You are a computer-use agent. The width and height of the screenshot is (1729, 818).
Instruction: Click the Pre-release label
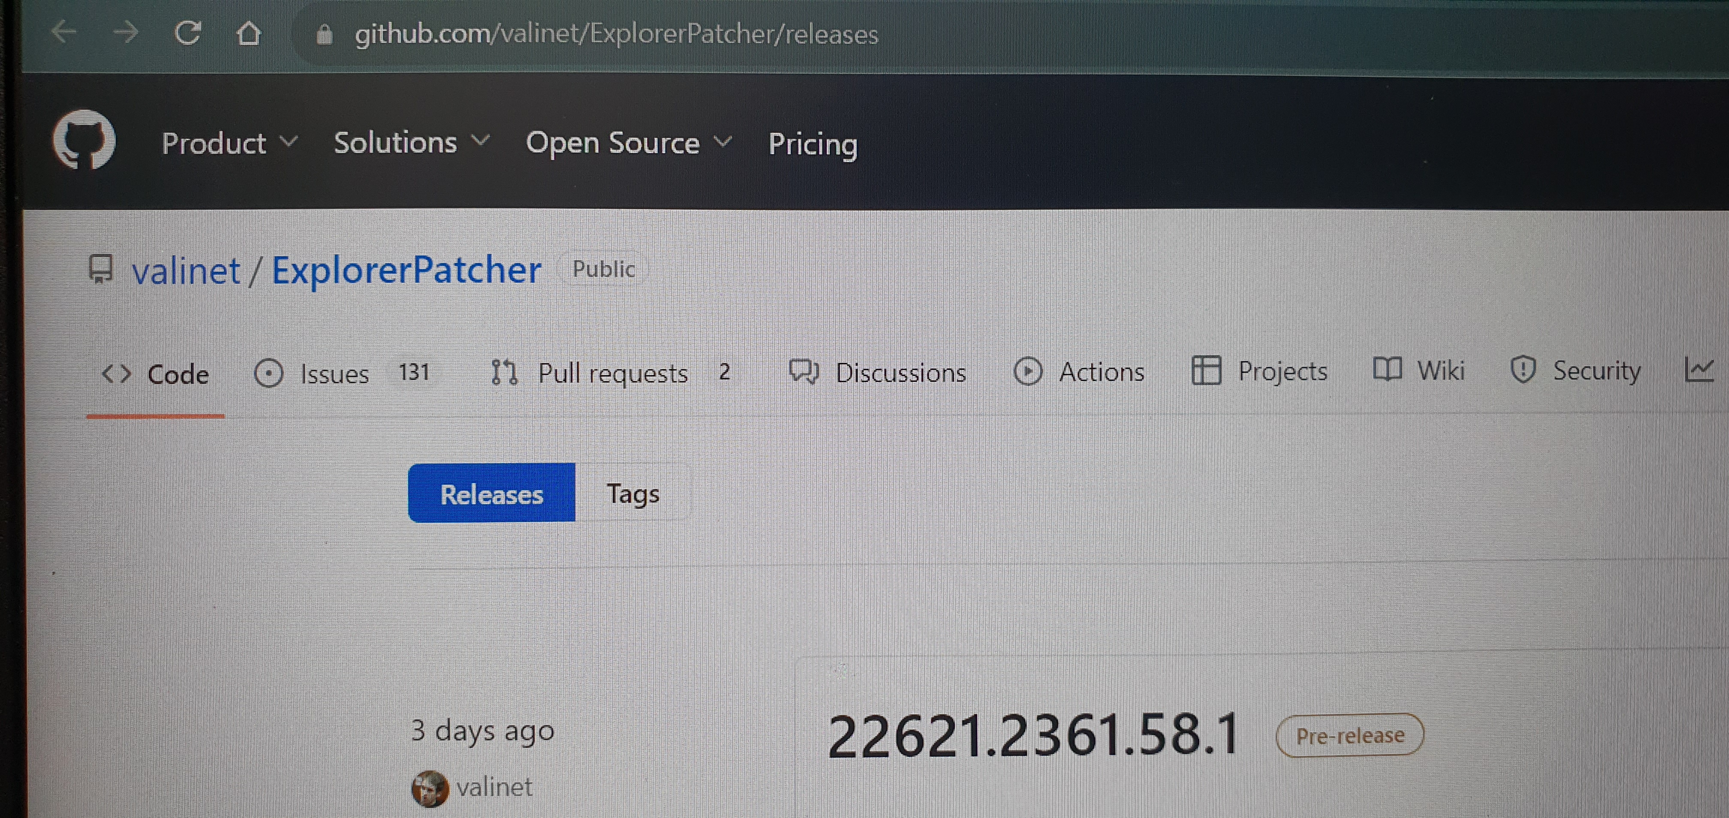tap(1350, 735)
